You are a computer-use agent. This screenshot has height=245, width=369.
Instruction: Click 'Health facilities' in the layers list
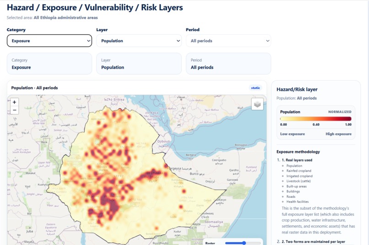click(x=297, y=201)
